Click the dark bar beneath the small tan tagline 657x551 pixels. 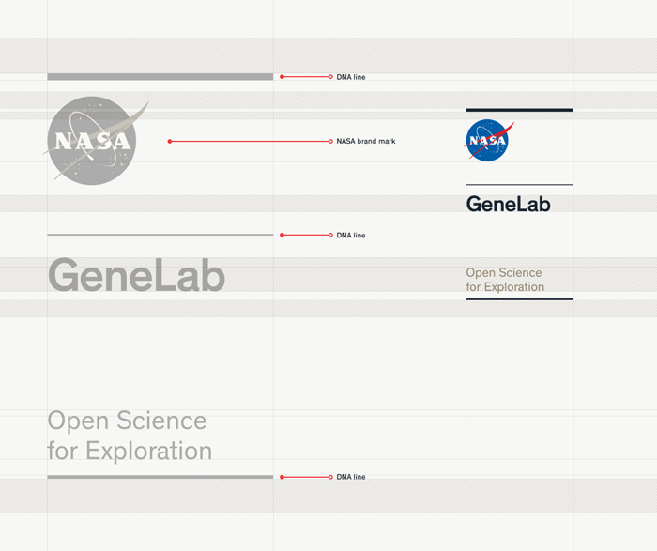519,298
